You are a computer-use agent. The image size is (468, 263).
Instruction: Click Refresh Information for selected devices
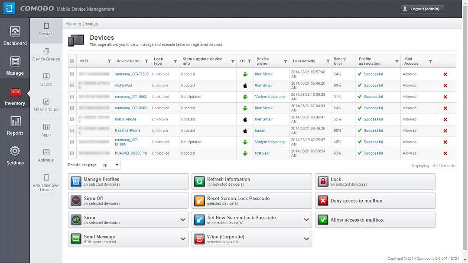pos(252,181)
